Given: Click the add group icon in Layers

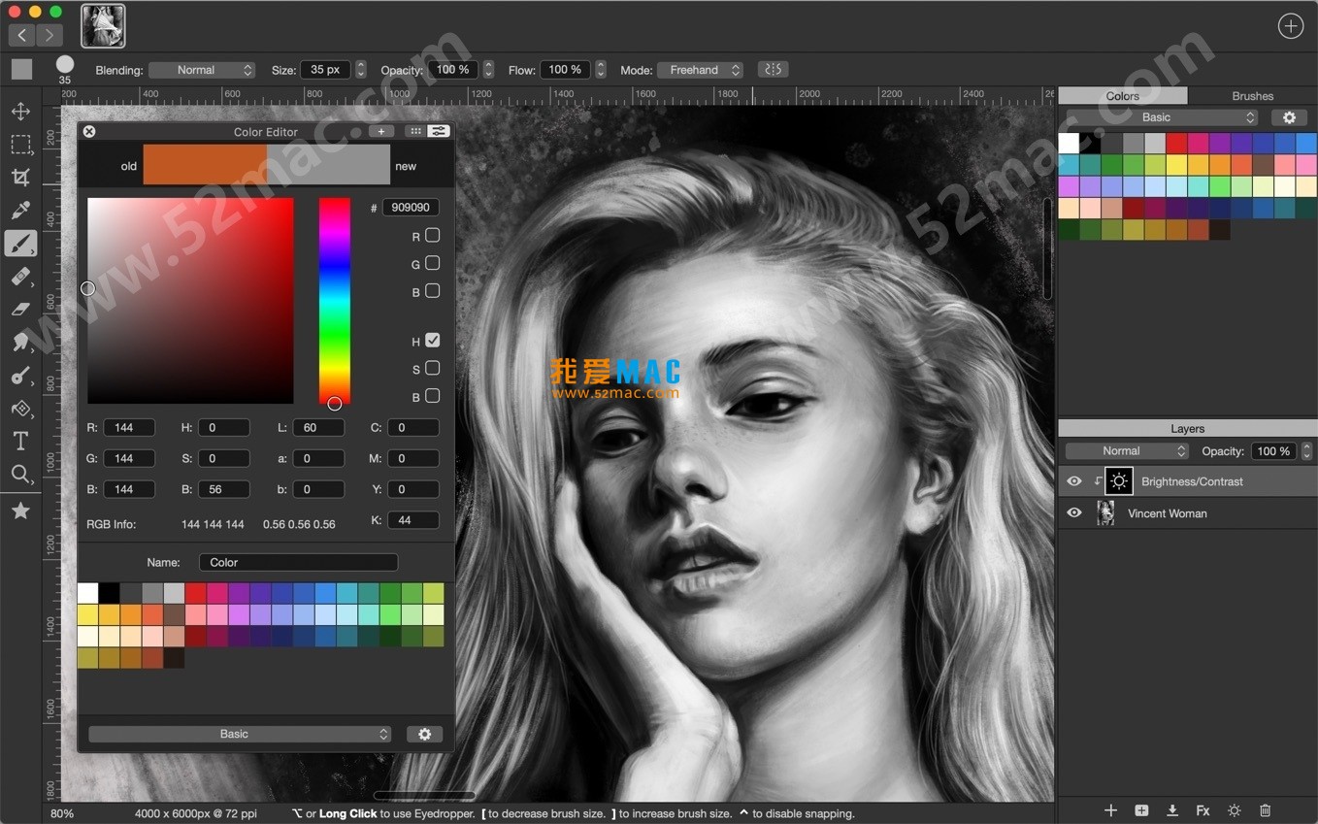Looking at the screenshot, I should [x=1141, y=810].
